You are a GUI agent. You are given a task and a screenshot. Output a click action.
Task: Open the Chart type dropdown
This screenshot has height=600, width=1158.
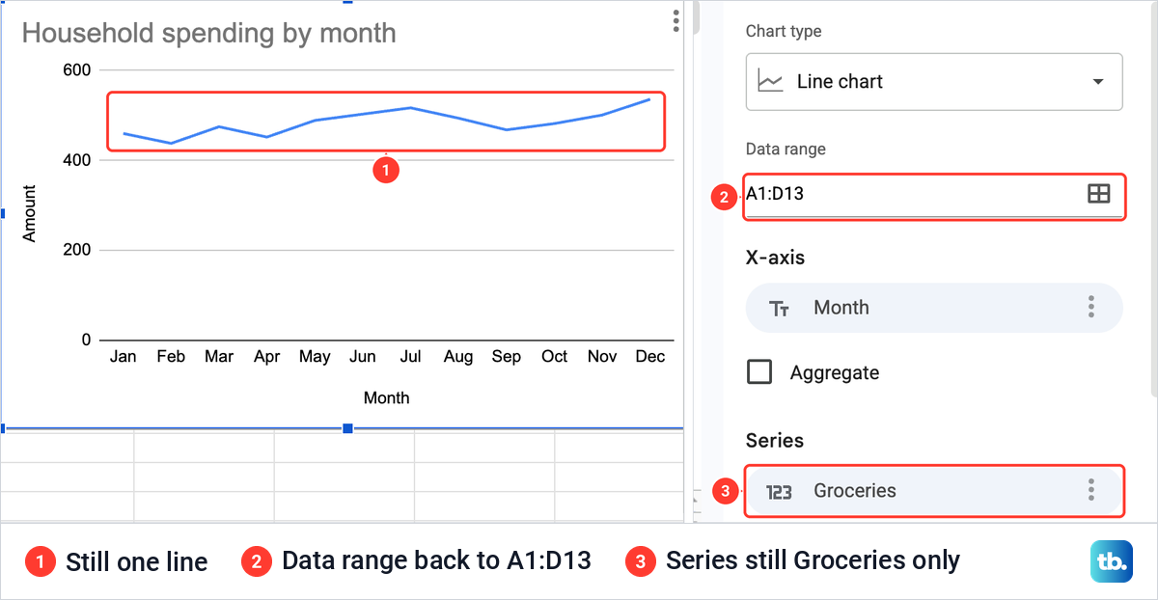pyautogui.click(x=933, y=81)
